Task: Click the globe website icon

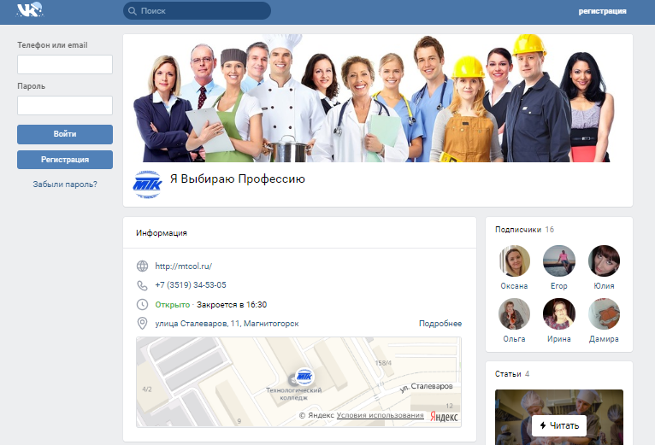Action: click(143, 266)
